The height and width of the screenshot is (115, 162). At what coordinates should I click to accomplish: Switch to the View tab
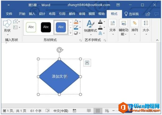[92, 14]
